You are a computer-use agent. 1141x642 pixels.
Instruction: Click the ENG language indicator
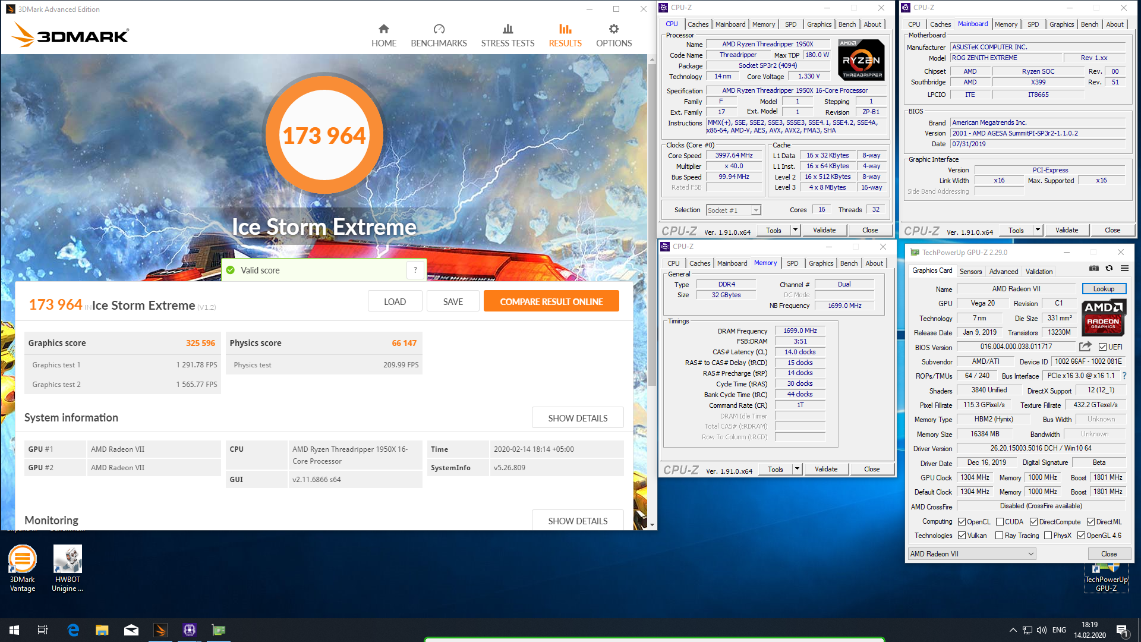coord(1059,630)
